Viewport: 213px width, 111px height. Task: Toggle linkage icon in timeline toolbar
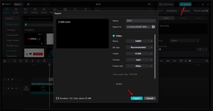[x=168, y=61]
